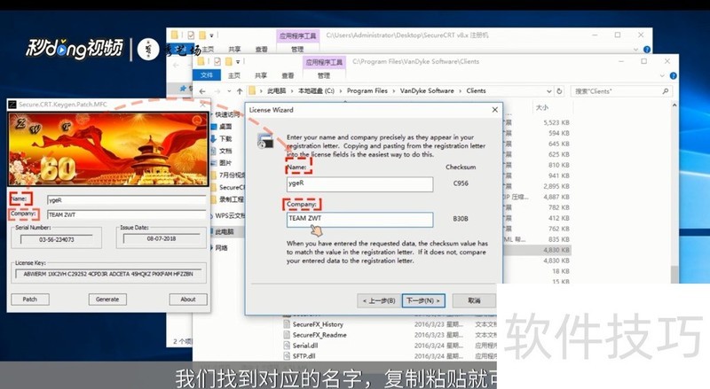Open the 文件 tab in Clients explorer

coord(206,76)
